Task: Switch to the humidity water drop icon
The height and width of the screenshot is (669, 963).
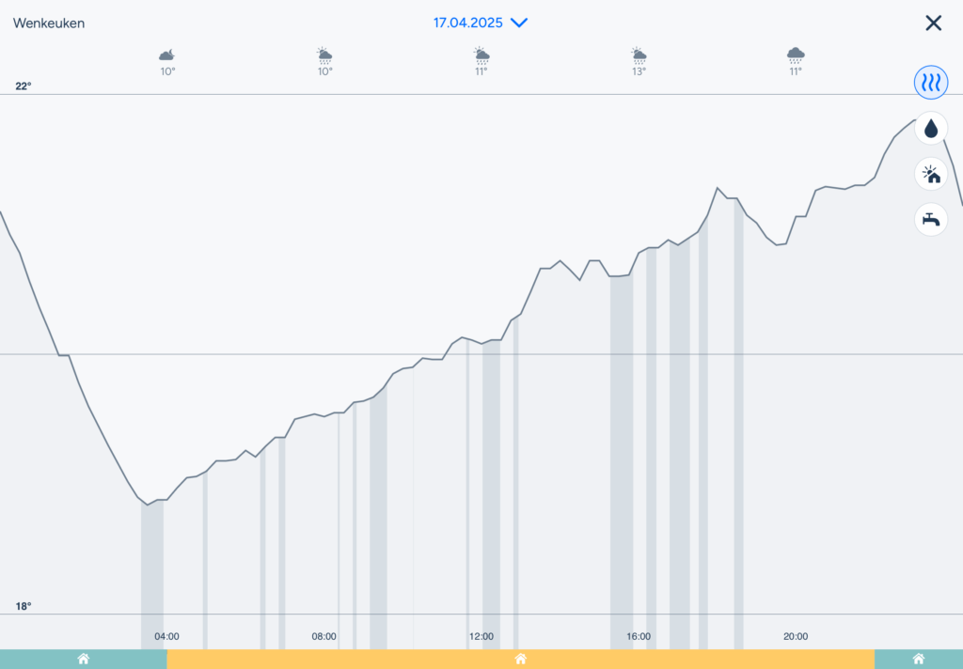Action: pos(931,129)
